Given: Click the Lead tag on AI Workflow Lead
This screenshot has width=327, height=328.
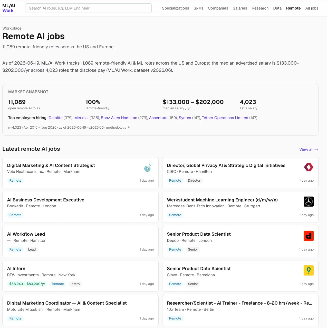Looking at the screenshot, I should pos(32,250).
